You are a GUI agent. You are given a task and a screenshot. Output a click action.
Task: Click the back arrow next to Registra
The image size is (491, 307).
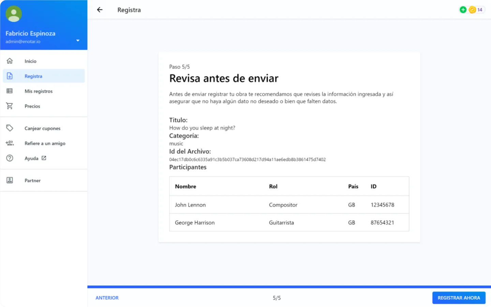click(x=99, y=10)
